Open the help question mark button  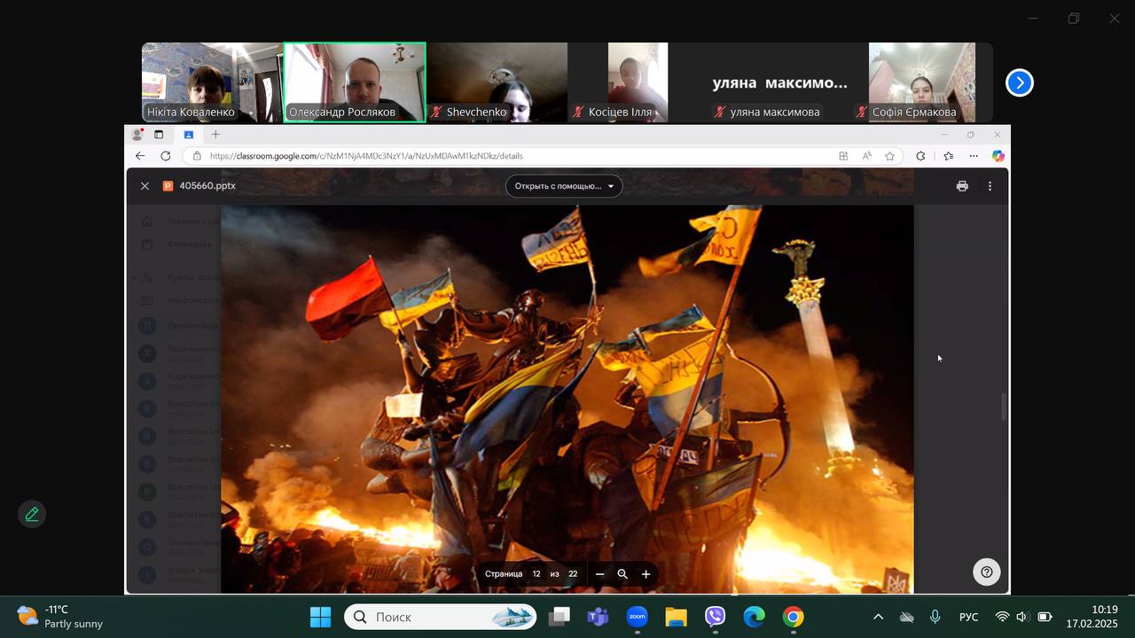pyautogui.click(x=986, y=572)
